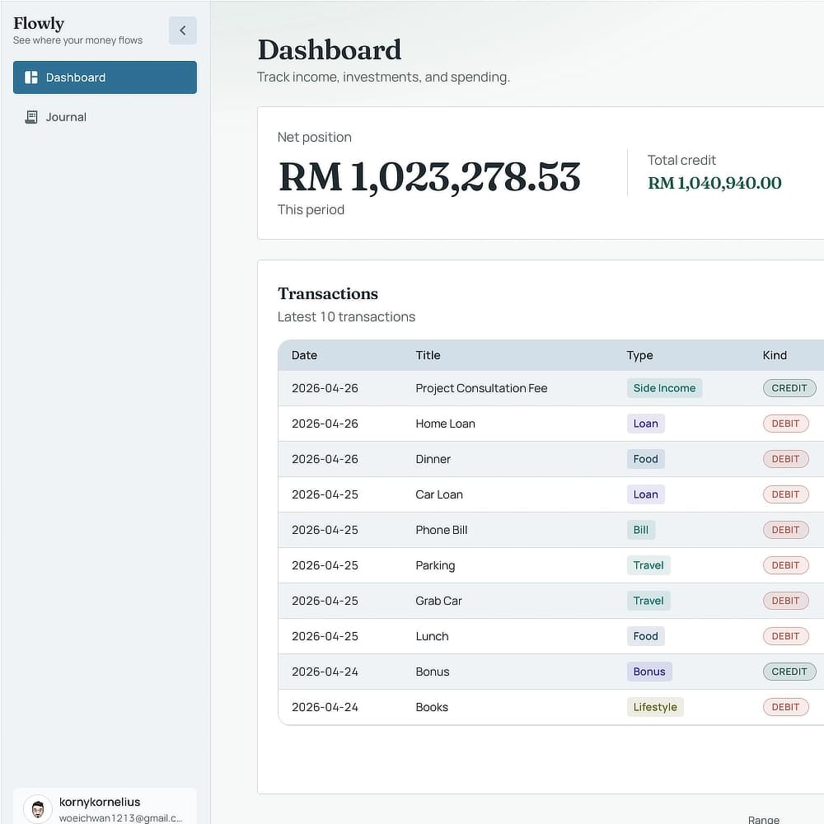
Task: Click the Type column header
Action: tap(639, 355)
